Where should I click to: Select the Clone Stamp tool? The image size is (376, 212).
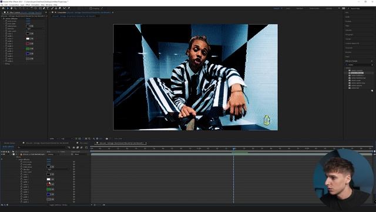coord(56,8)
